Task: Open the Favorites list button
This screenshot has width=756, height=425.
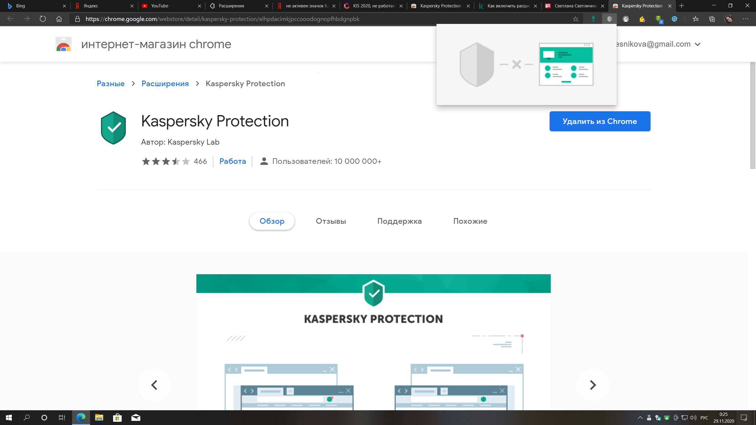Action: pos(696,19)
